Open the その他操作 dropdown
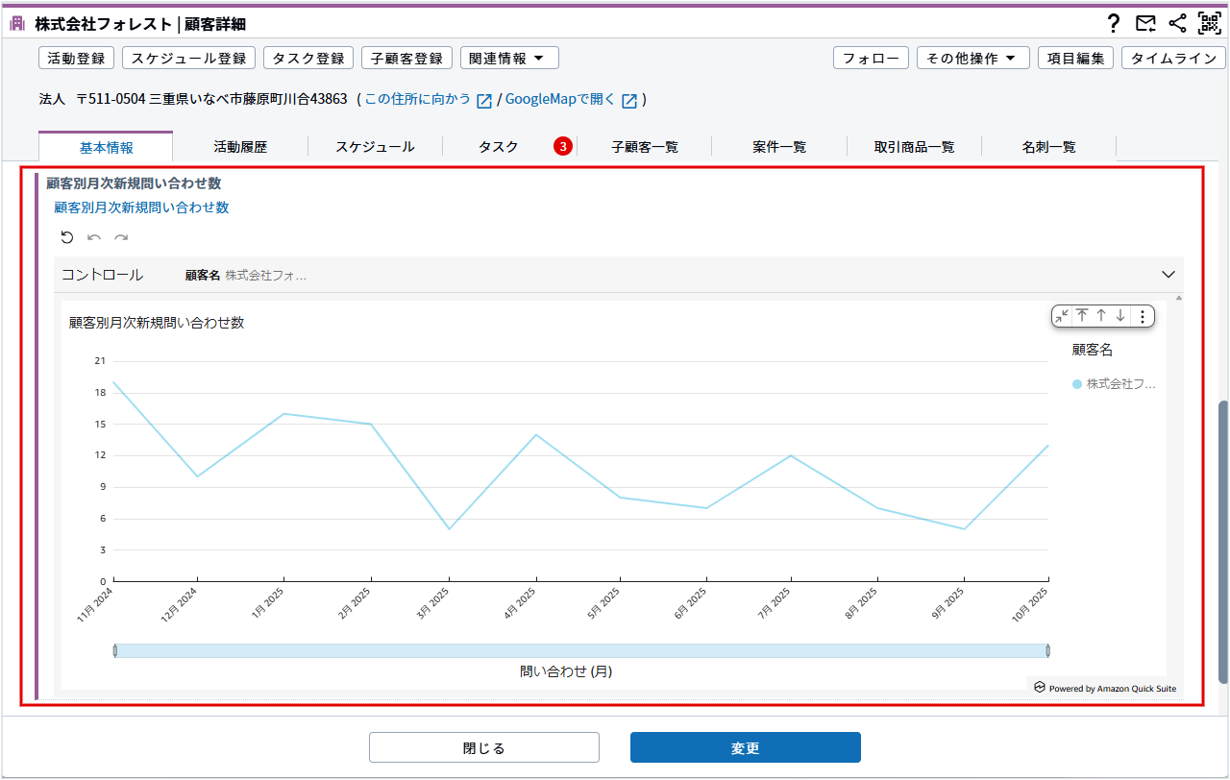1230x780 pixels. click(972, 58)
